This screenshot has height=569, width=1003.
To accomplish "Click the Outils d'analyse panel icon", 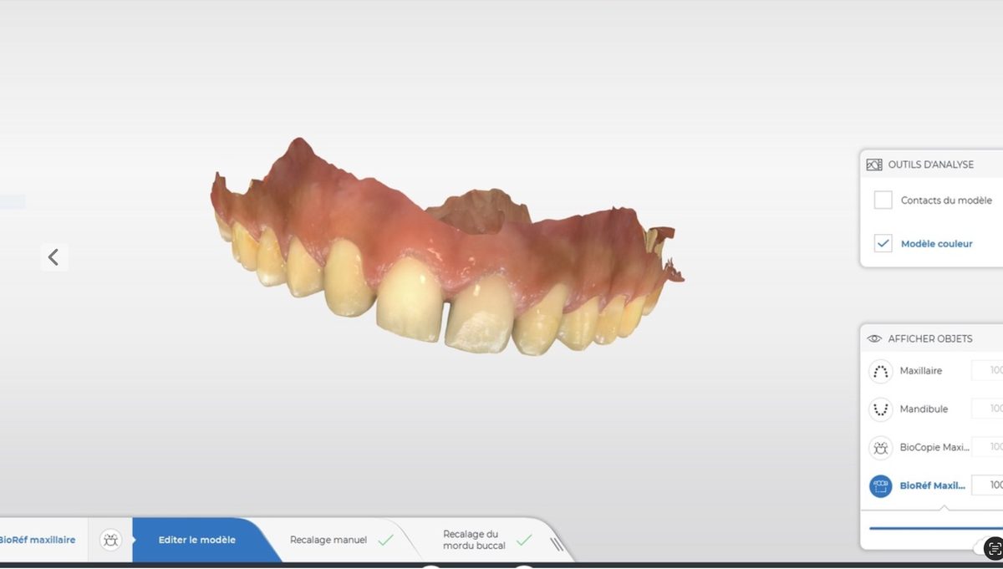I will pos(874,165).
